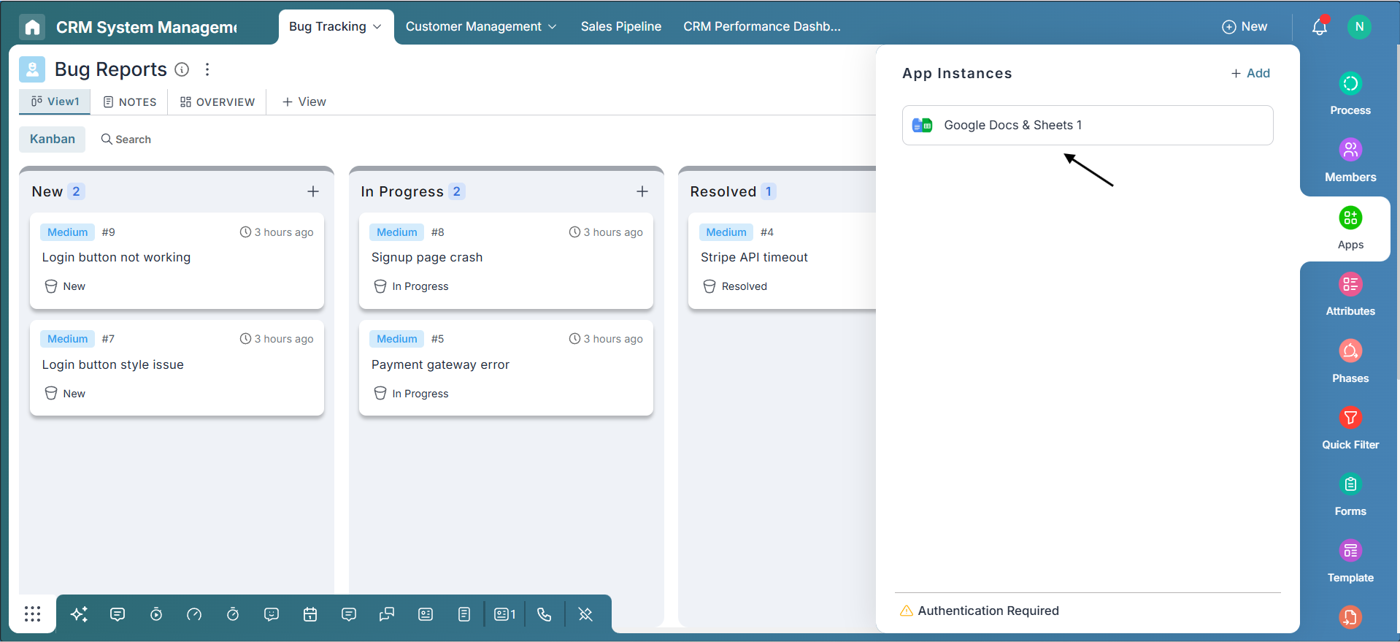This screenshot has width=1400, height=642.
Task: Open the Stripe API timeout card
Action: coord(782,261)
